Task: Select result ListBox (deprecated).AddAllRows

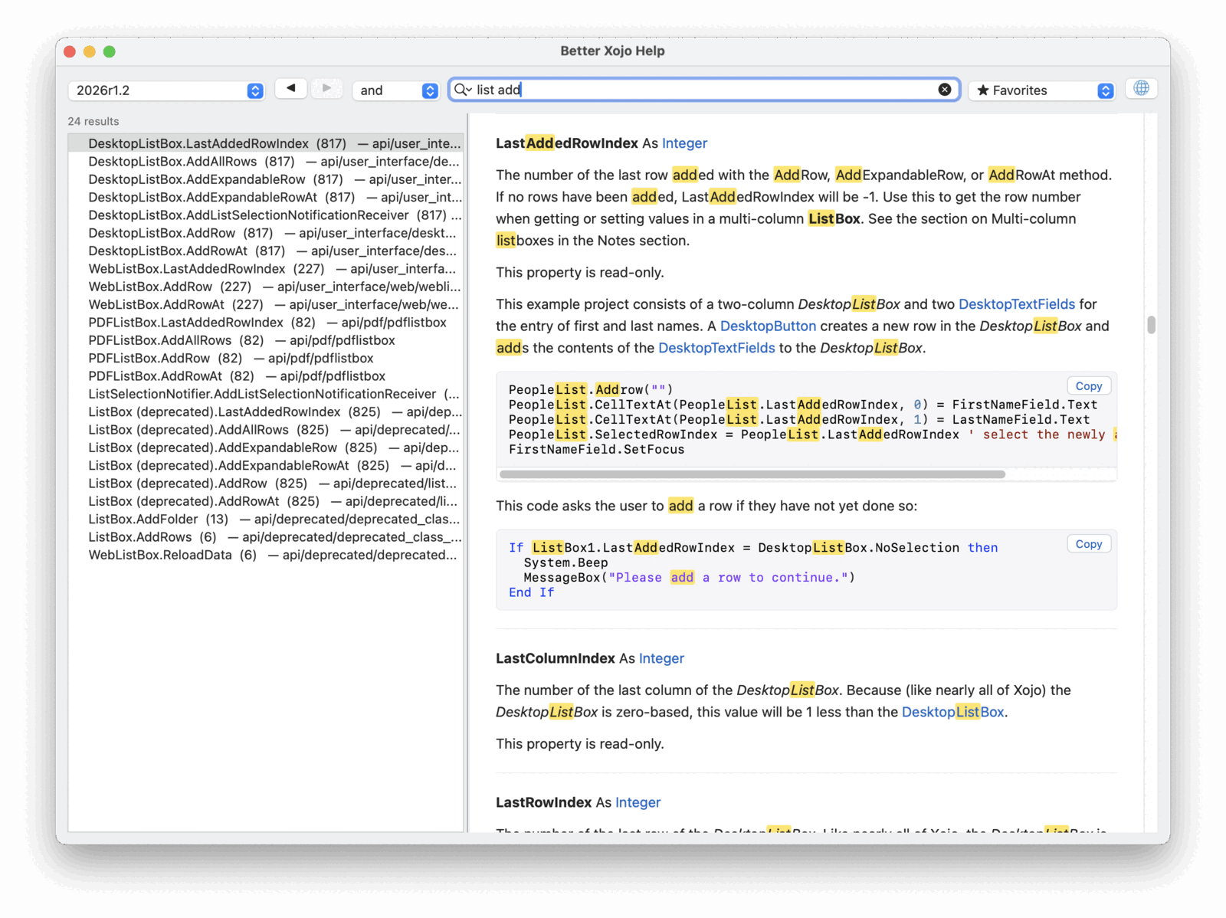Action: coord(266,430)
